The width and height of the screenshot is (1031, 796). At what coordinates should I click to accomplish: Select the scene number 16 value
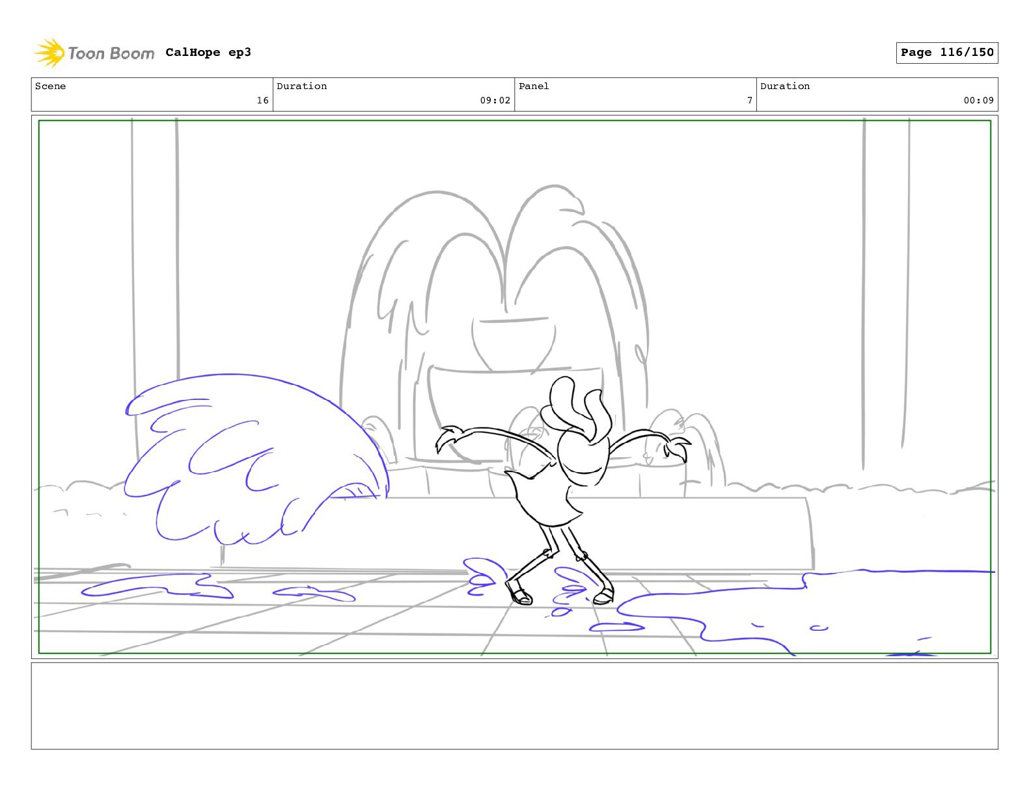point(262,100)
